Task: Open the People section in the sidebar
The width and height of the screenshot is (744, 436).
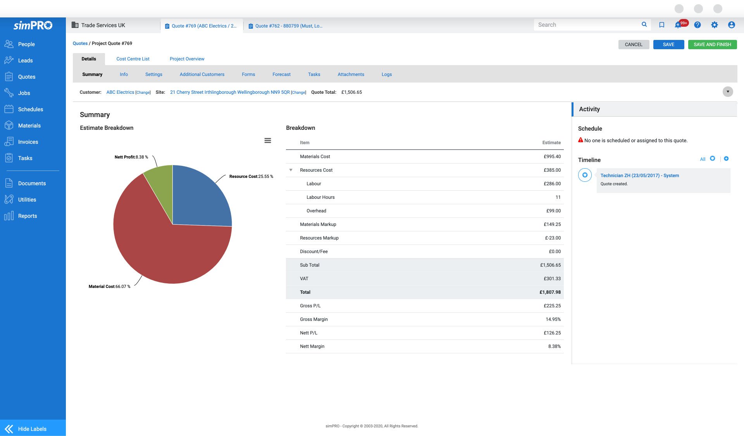Action: [x=26, y=44]
